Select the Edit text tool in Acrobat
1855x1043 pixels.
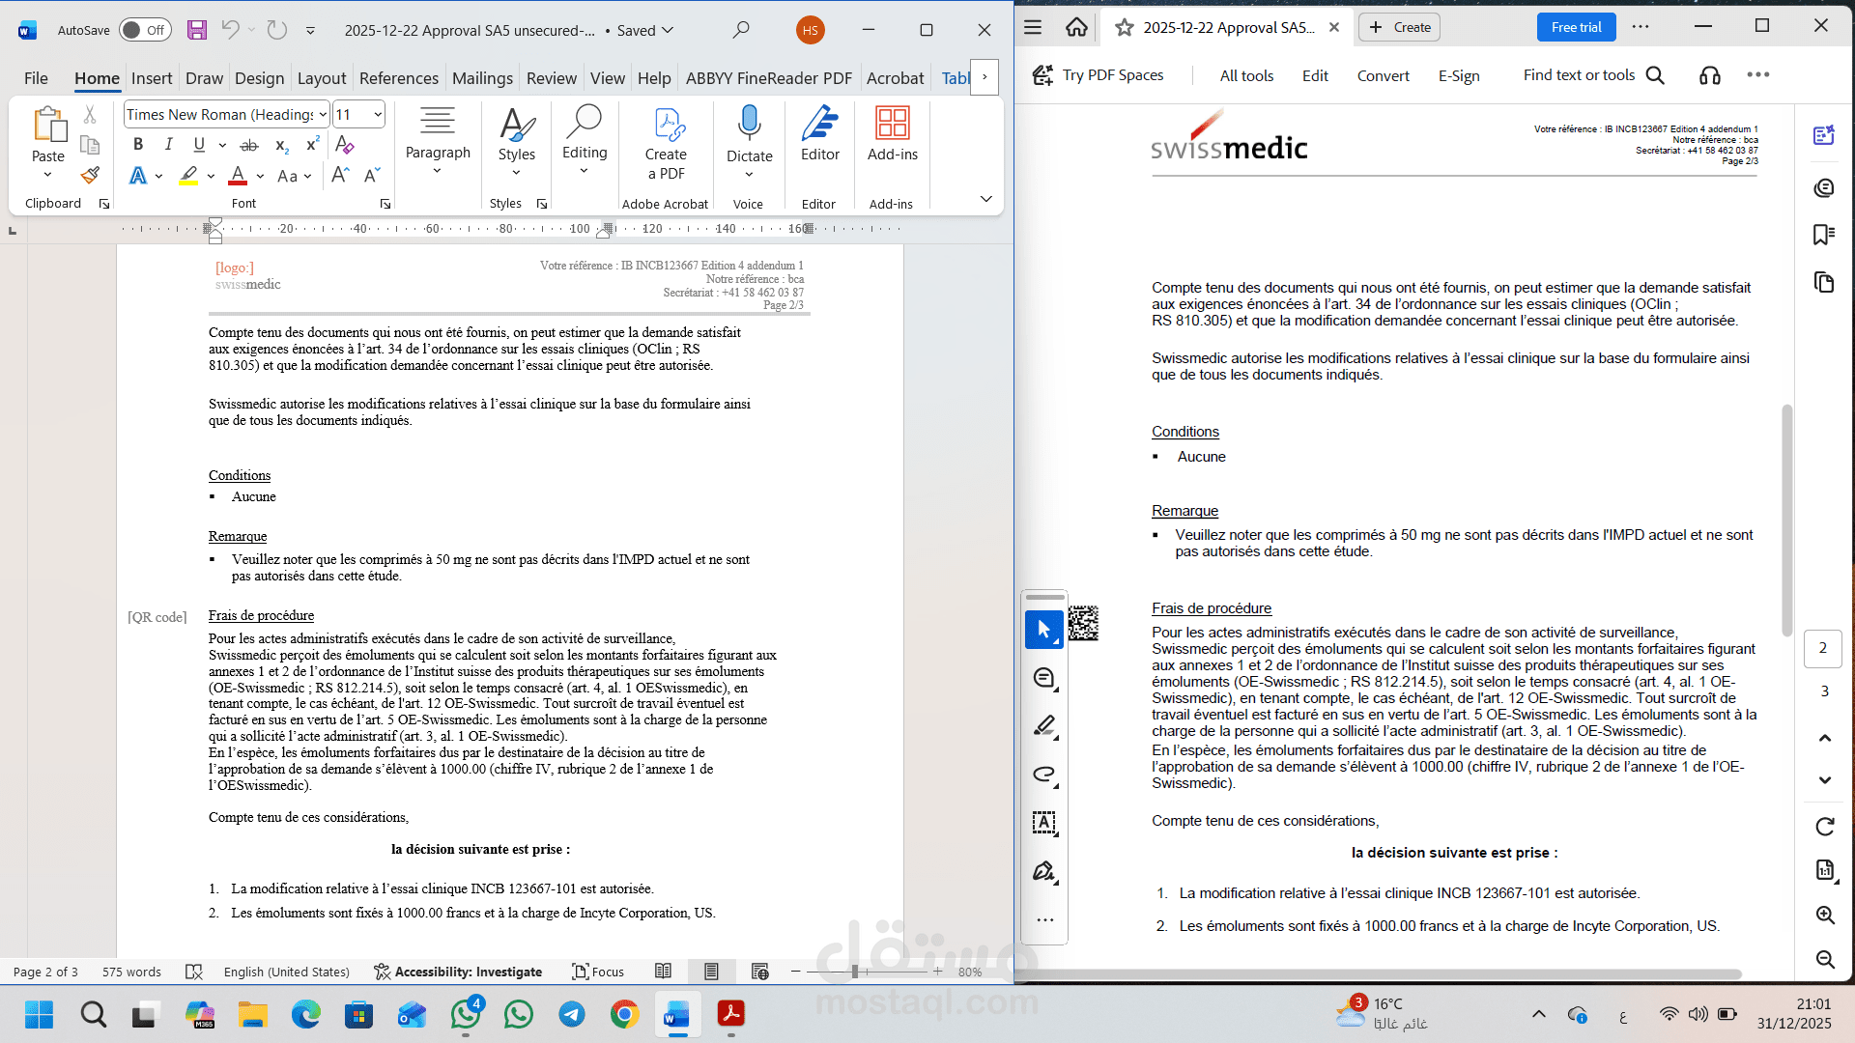tap(1043, 823)
